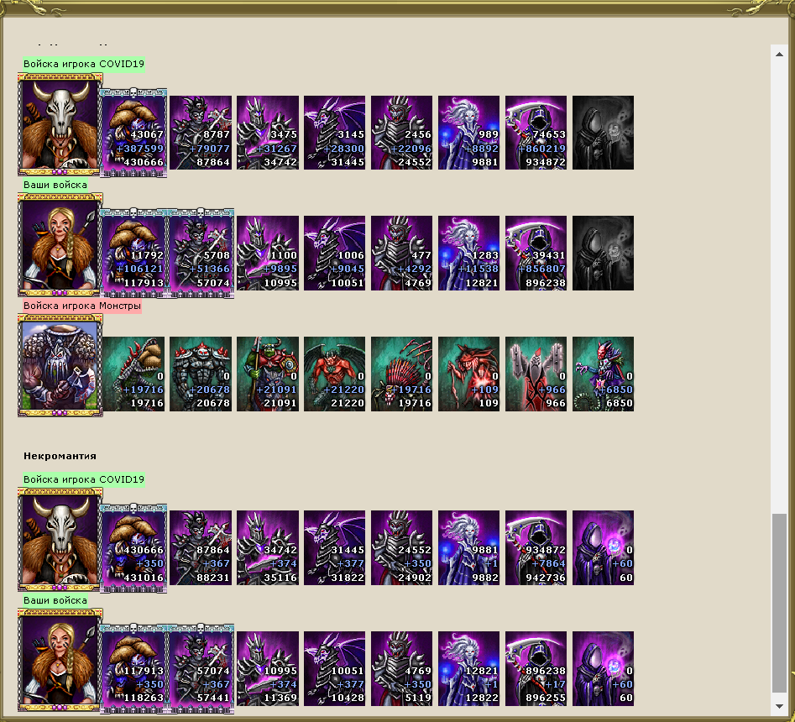Click COVID19 skull-masked hero portrait at top

[60, 124]
